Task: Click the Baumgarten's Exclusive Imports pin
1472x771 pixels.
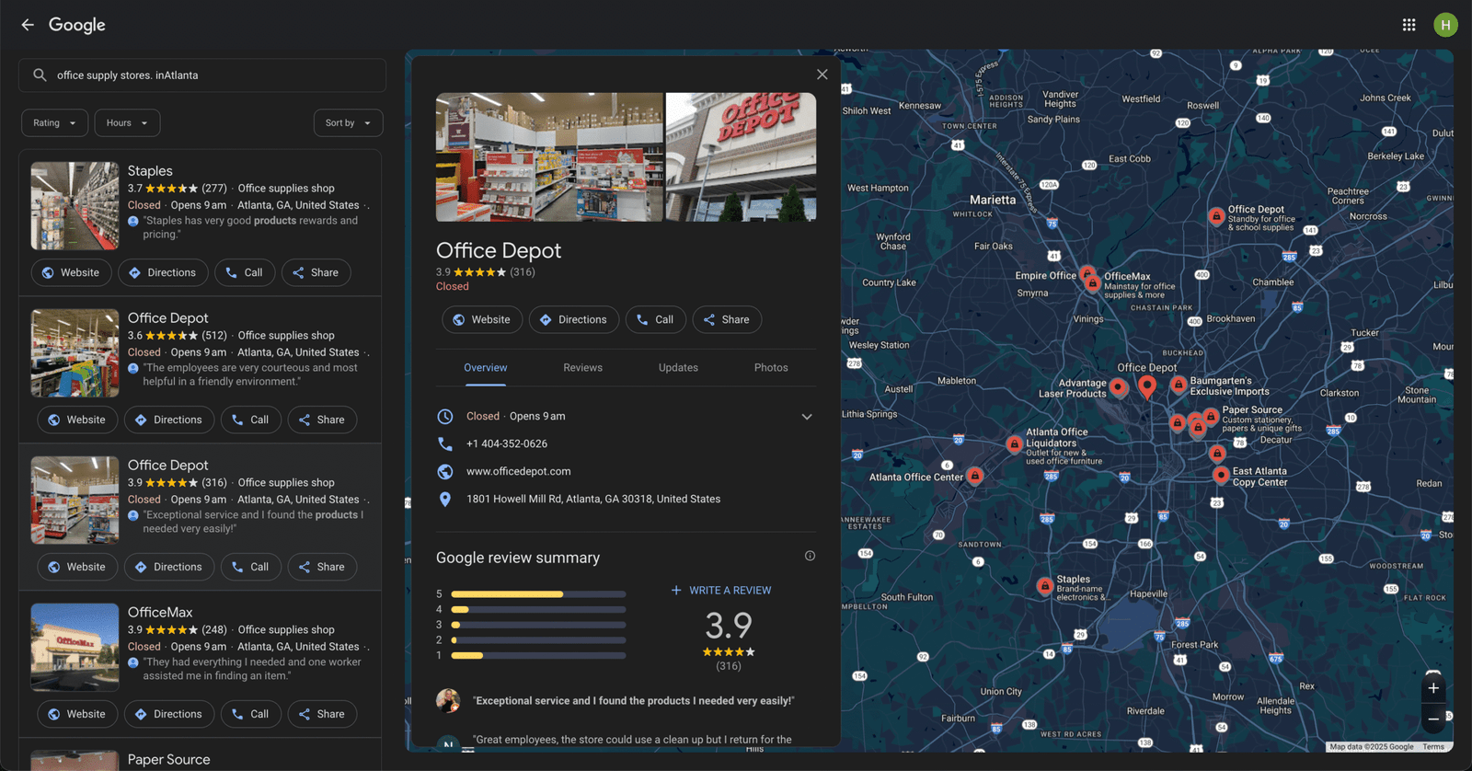Action: (1178, 385)
